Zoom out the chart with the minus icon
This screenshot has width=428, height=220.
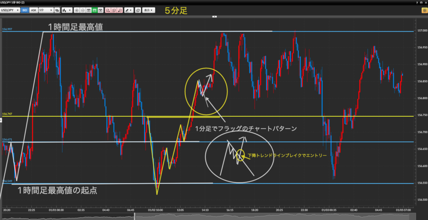point(83,10)
